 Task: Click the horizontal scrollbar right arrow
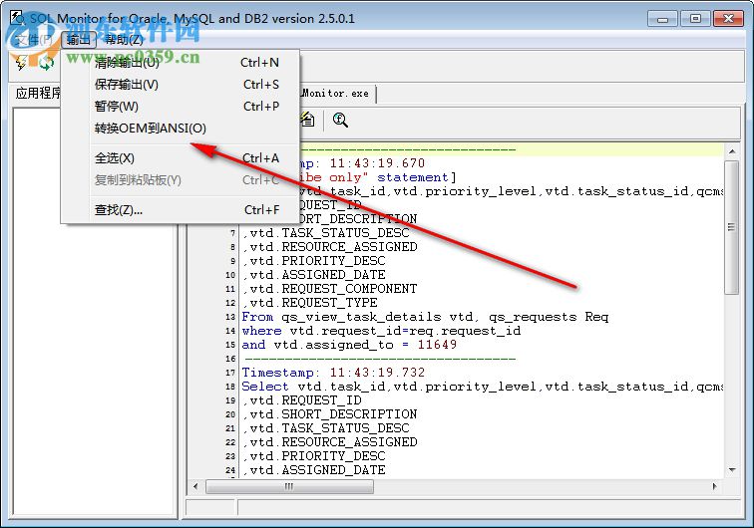(x=714, y=486)
